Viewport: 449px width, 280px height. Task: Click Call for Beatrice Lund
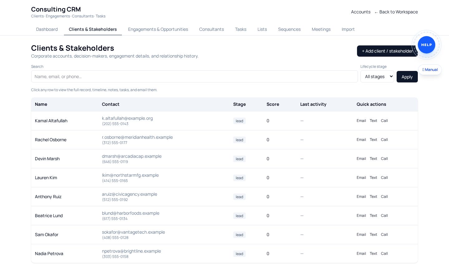pos(384,216)
